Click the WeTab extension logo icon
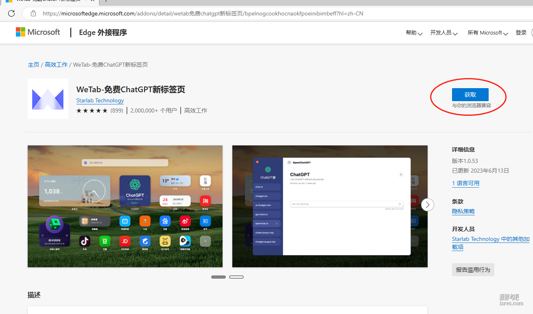 [48, 99]
